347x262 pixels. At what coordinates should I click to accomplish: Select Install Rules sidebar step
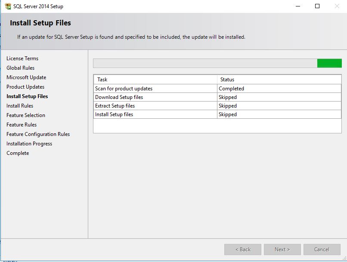point(20,106)
